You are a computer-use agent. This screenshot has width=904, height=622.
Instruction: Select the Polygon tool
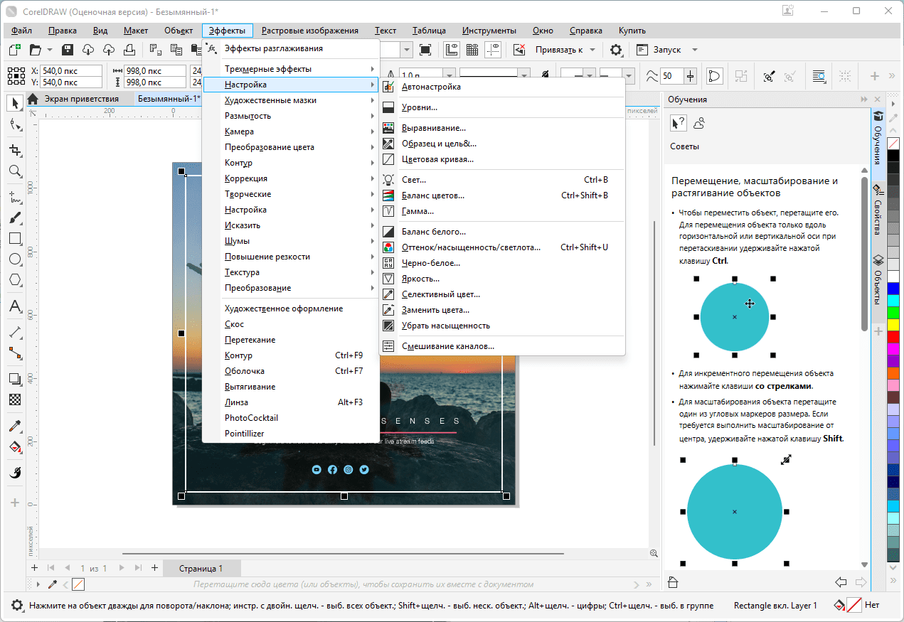coord(14,280)
